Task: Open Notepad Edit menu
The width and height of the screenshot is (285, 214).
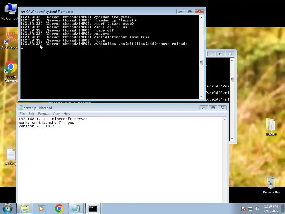Action: point(31,114)
